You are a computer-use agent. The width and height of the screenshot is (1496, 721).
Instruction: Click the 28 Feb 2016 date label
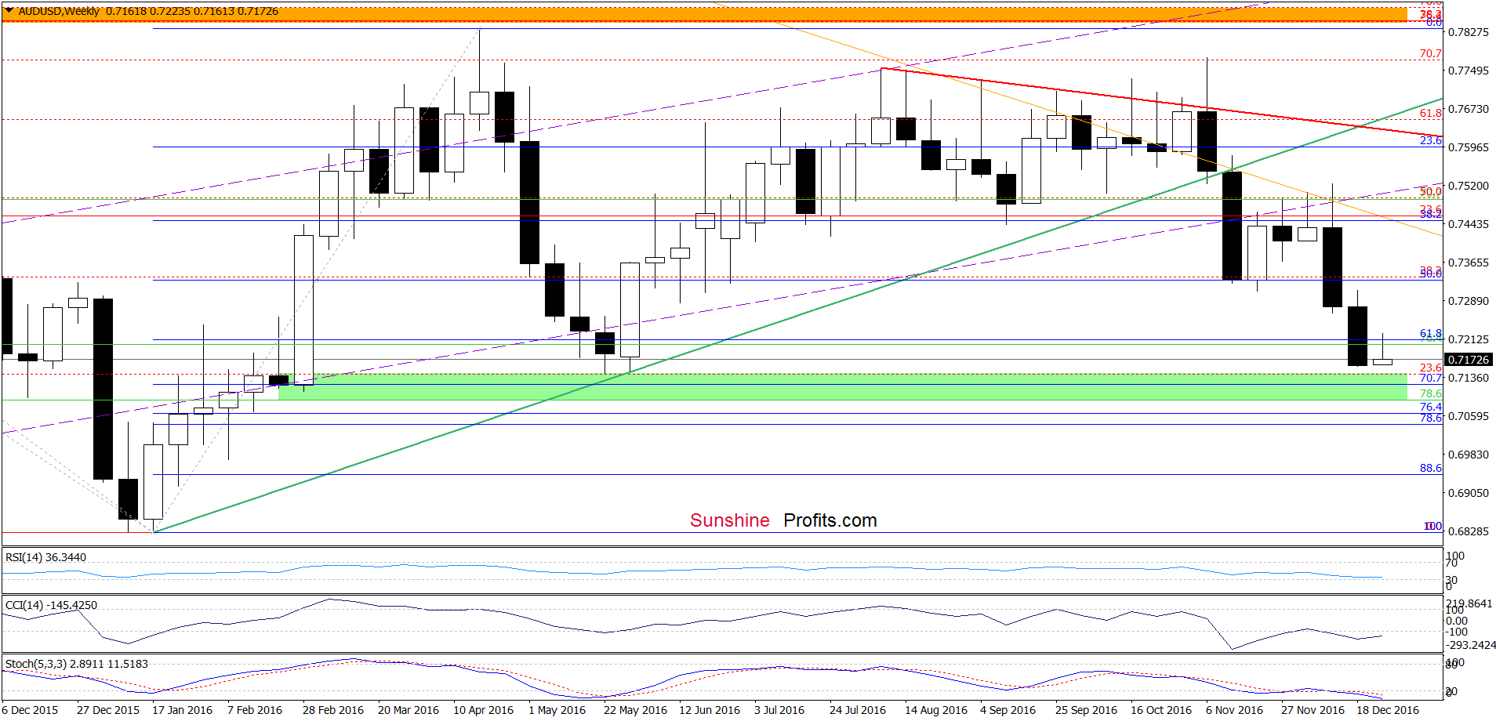333,710
